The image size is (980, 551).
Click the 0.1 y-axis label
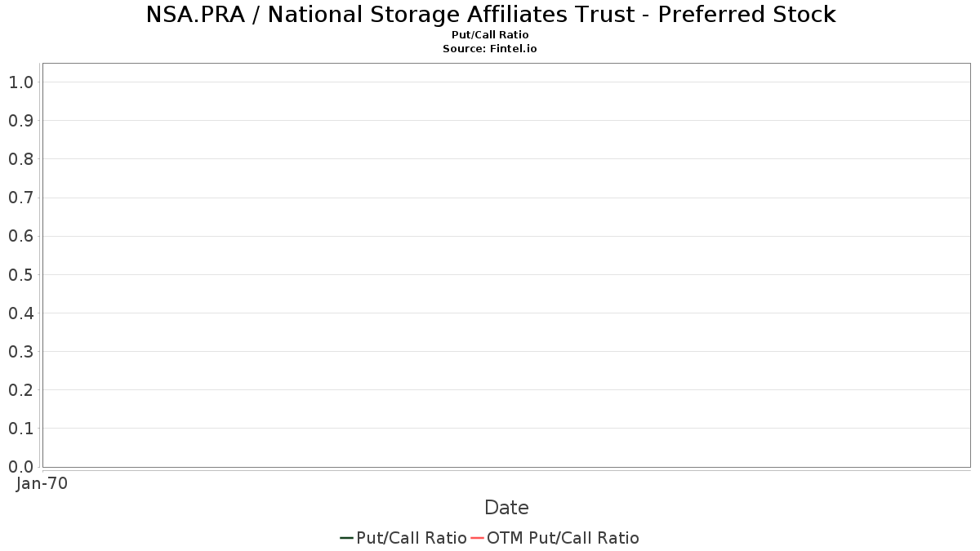(21, 428)
